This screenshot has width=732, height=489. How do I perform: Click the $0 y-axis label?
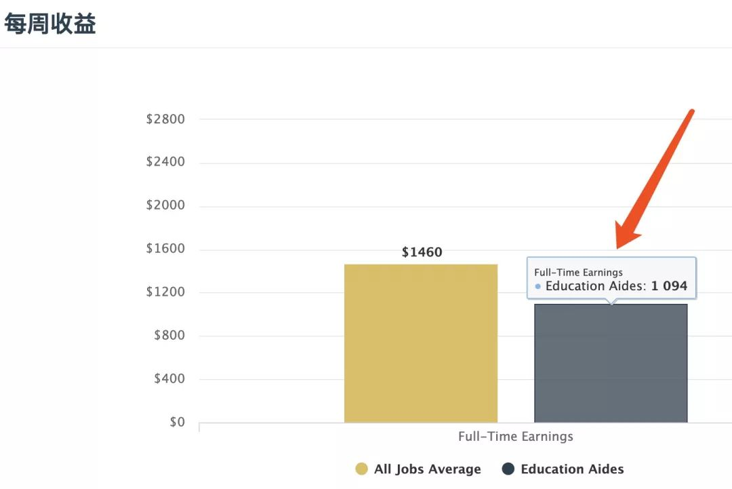pos(176,423)
